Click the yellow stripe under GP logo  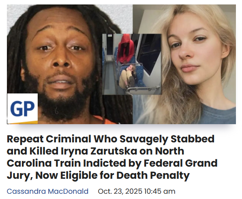[x=22, y=122]
